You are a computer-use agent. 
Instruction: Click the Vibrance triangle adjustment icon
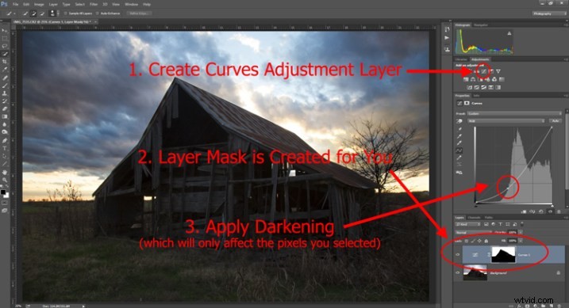pyautogui.click(x=498, y=71)
